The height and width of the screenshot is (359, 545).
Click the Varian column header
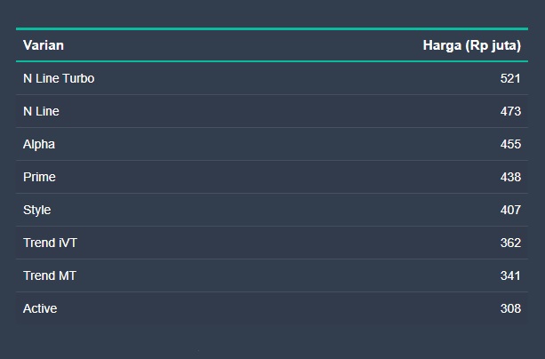(44, 45)
